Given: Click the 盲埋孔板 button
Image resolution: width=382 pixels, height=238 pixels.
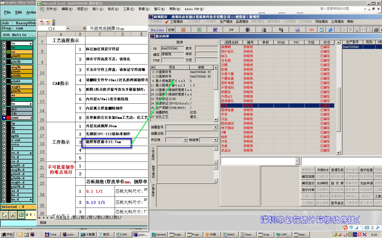Looking at the screenshot, I should (337, 170).
